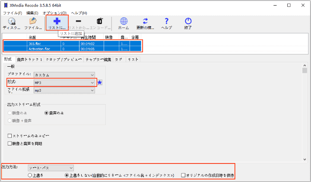Open the ファイル(F) menu
This screenshot has height=182, width=311.
(x=13, y=13)
